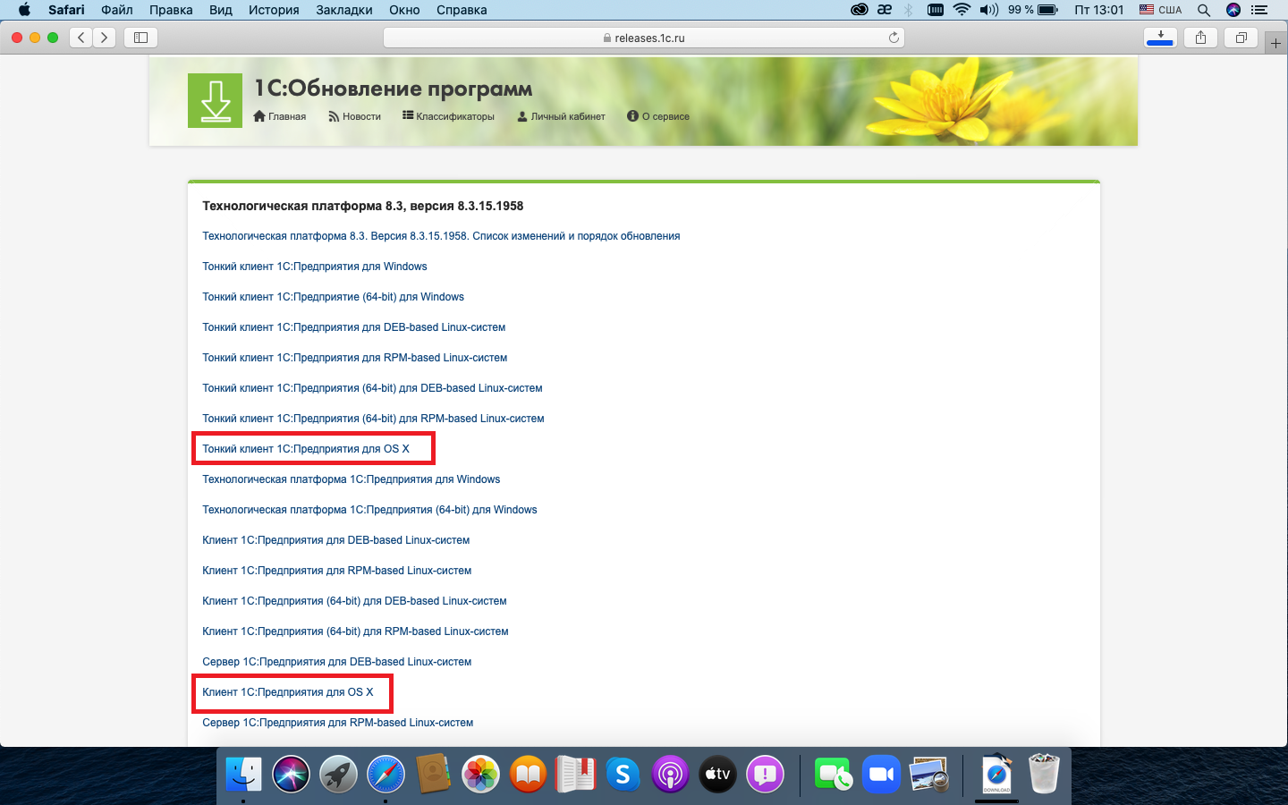Click Тонкий клиент 1С:Предприятия для OS X
Screen dimensions: 1288x805
click(x=306, y=449)
